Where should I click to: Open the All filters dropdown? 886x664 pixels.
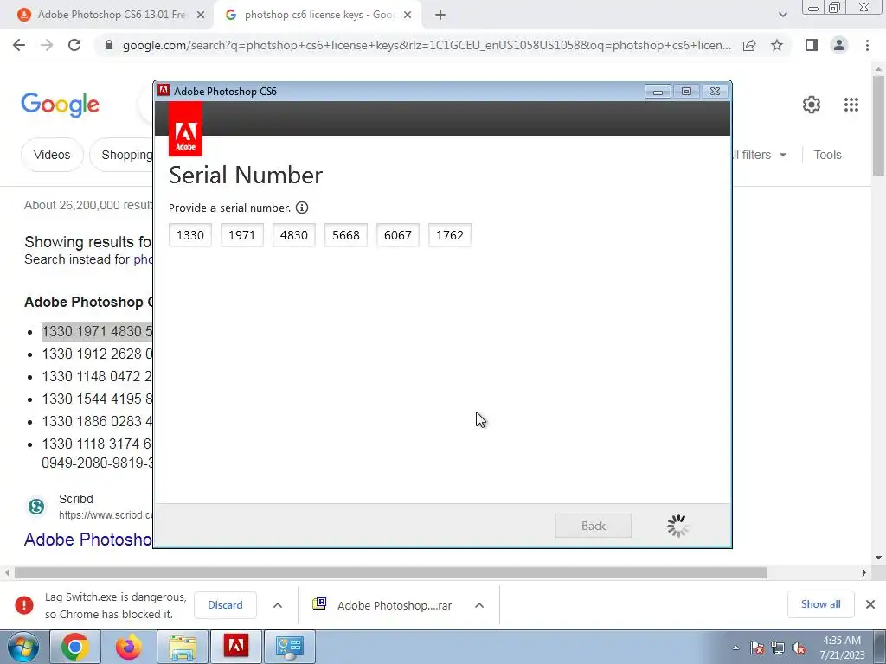[x=759, y=155]
